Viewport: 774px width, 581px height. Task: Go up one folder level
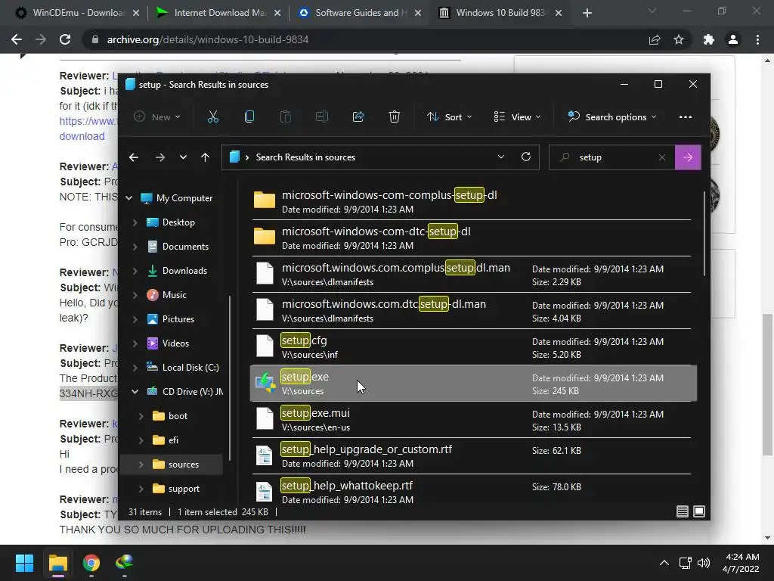[x=206, y=157]
